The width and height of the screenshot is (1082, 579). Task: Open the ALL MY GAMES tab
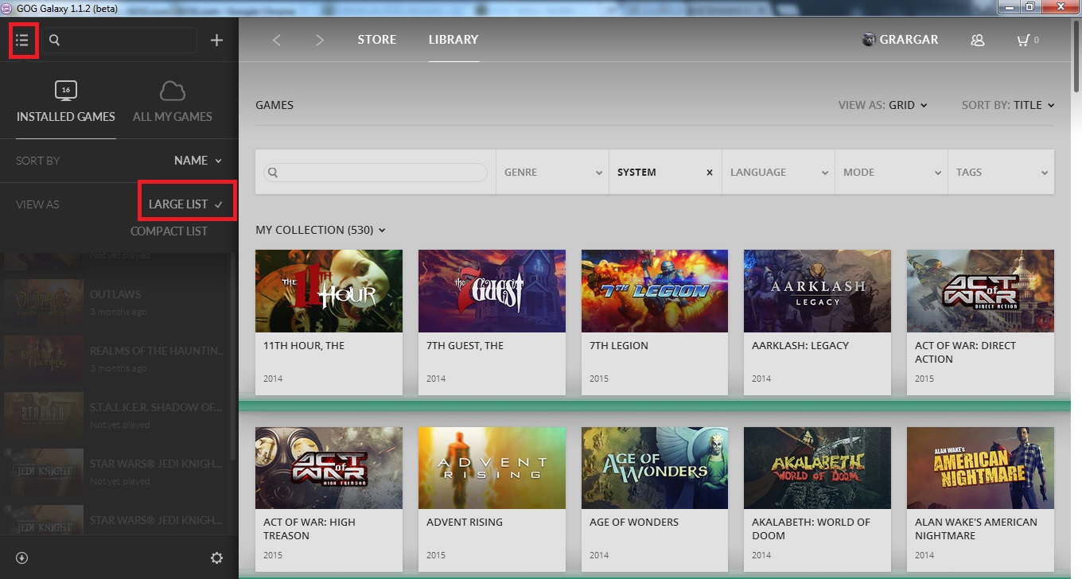[173, 116]
